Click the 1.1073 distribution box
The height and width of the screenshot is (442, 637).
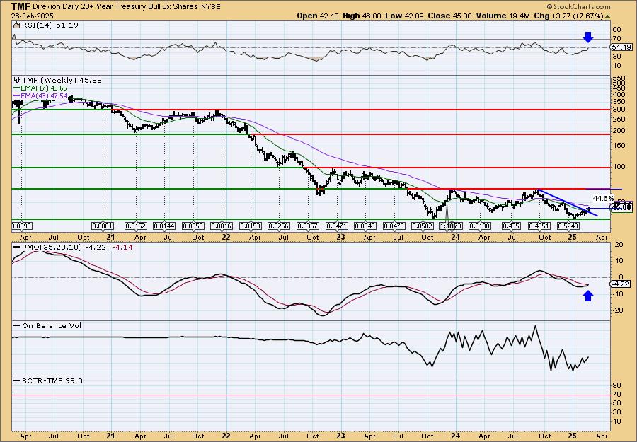click(x=452, y=226)
